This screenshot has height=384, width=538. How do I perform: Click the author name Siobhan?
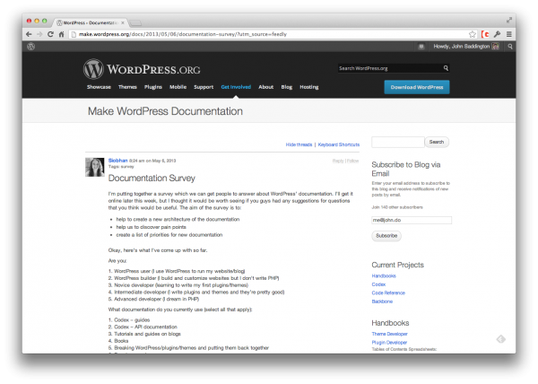coord(117,161)
